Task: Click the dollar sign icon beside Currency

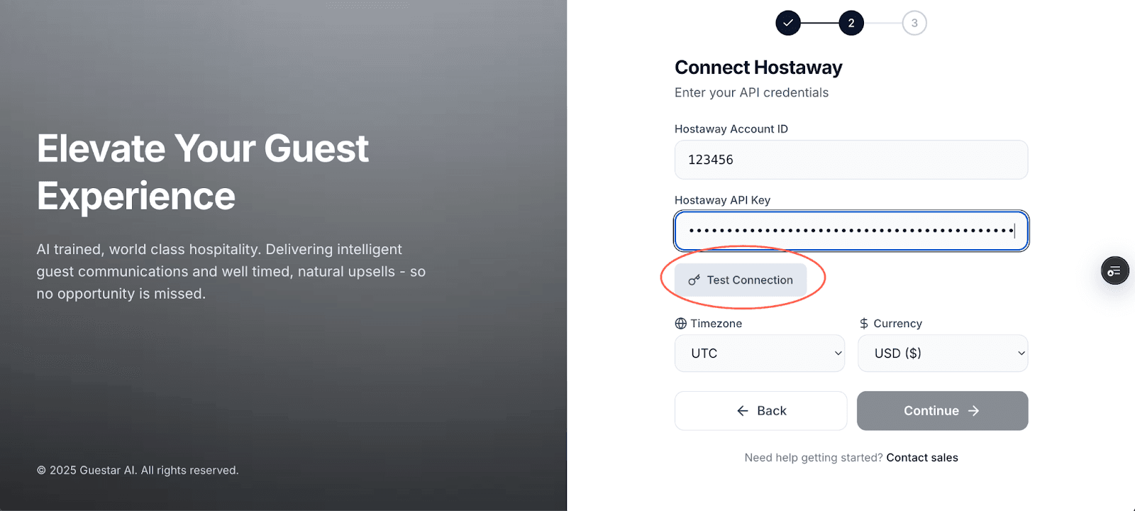Action: pyautogui.click(x=863, y=323)
